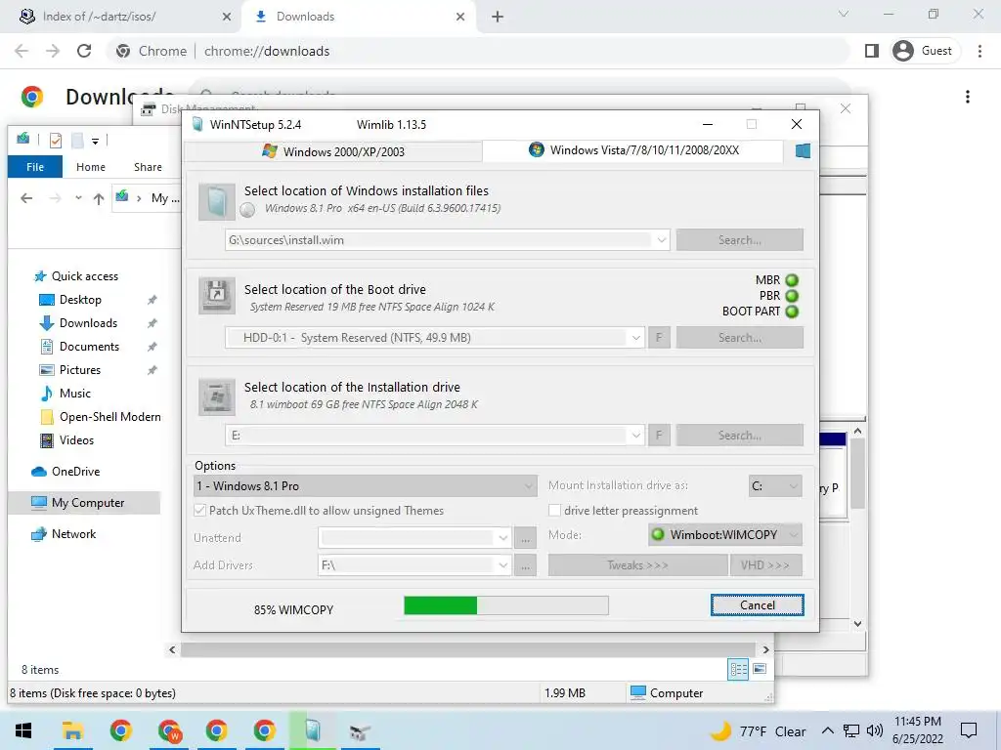The height and width of the screenshot is (750, 1001).
Task: Switch Explorer to details view icon
Action: pyautogui.click(x=739, y=669)
